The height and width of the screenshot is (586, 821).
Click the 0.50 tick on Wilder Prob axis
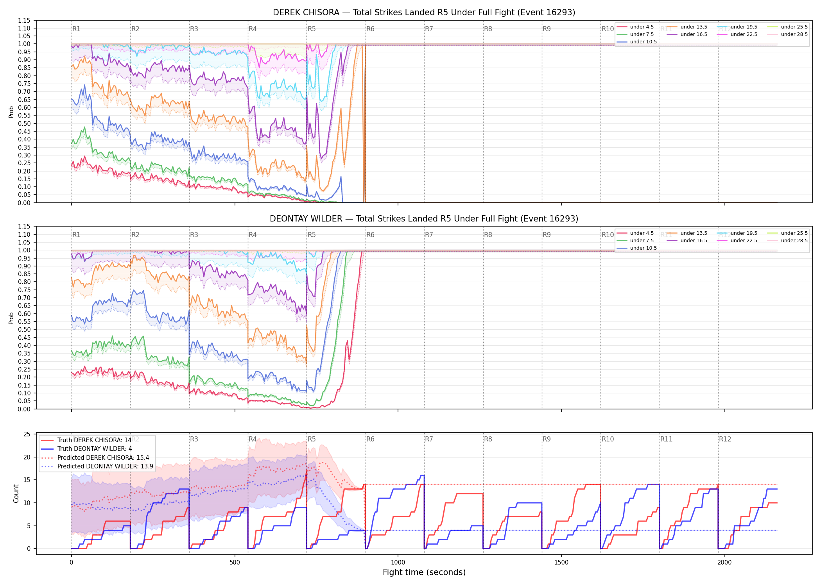click(x=24, y=329)
